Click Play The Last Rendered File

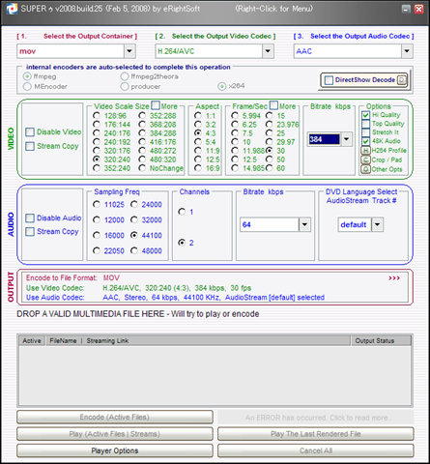point(316,434)
